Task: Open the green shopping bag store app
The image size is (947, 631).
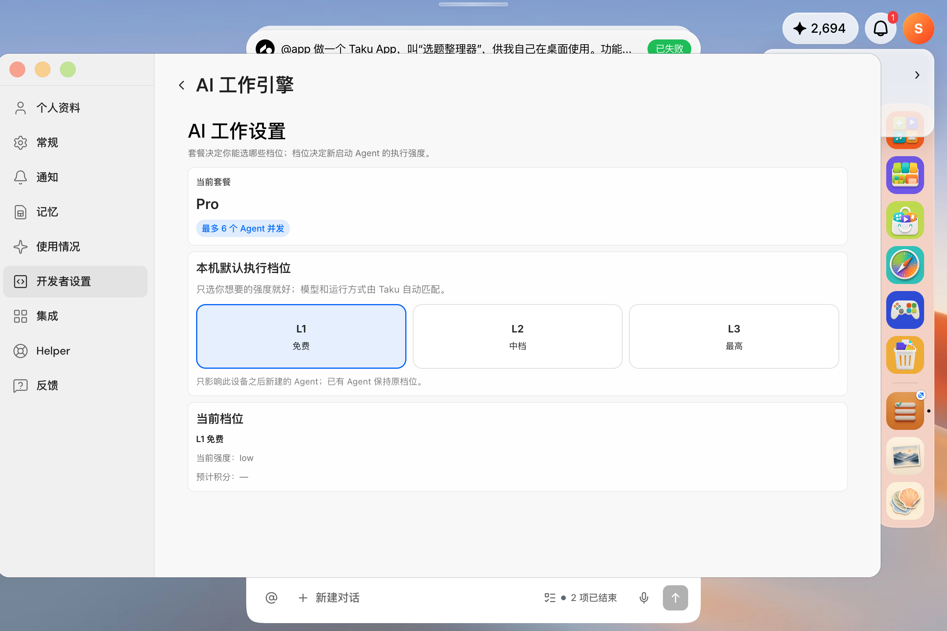Action: 905,220
